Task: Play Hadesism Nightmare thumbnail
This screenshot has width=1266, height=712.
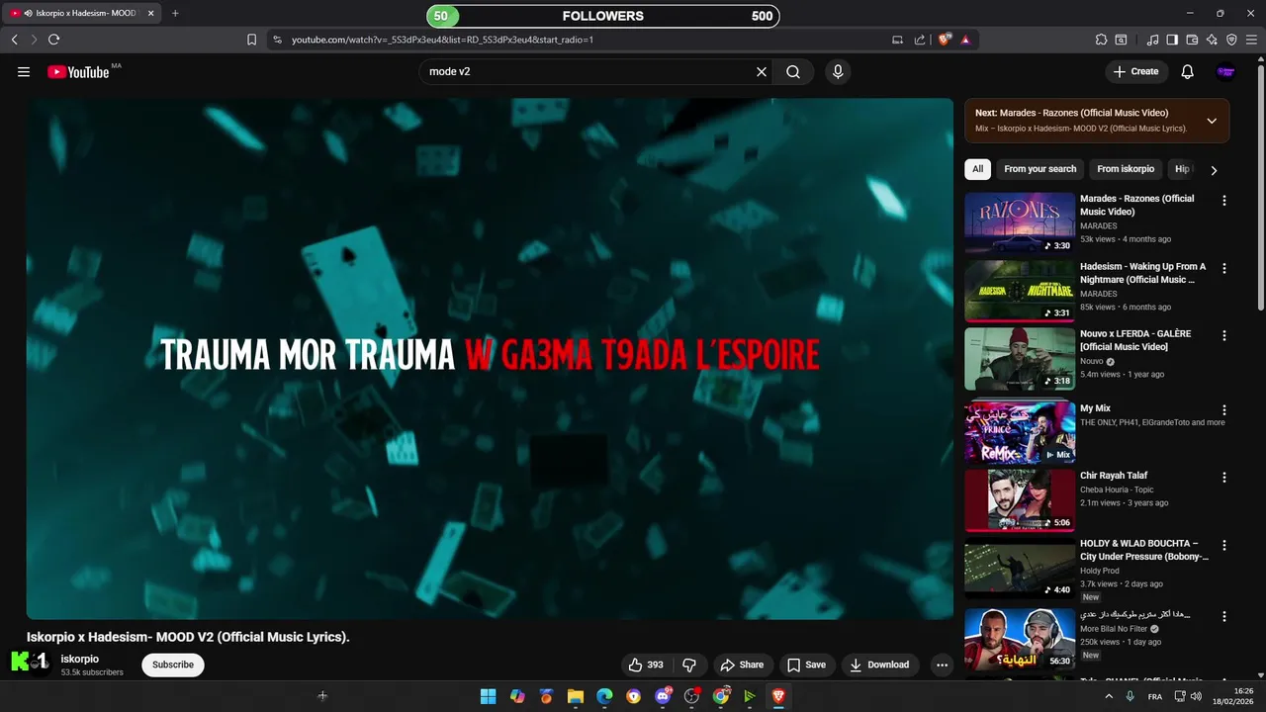Action: pyautogui.click(x=1020, y=291)
